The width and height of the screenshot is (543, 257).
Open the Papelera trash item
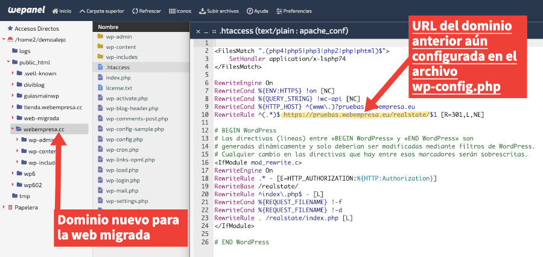[23, 207]
